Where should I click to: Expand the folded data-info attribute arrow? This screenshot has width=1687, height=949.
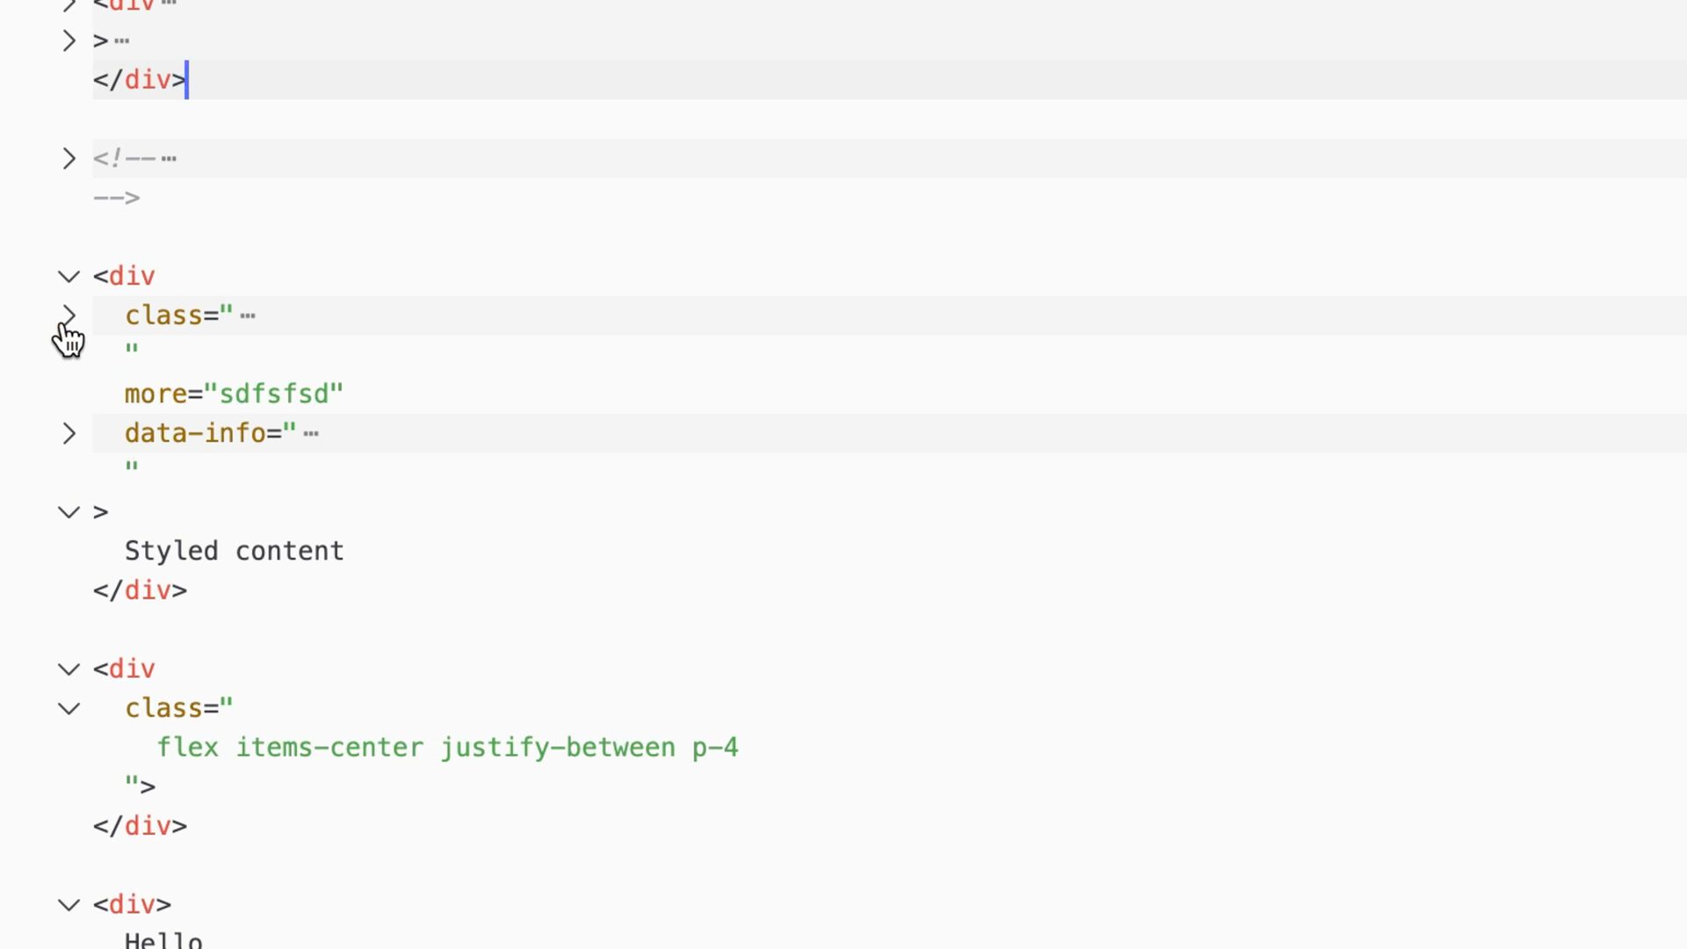(x=69, y=433)
